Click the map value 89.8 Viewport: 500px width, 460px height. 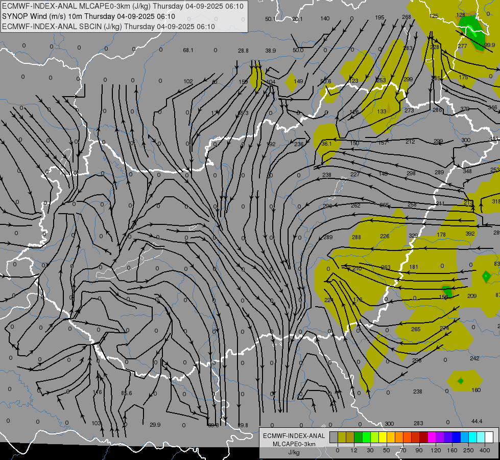243,425
